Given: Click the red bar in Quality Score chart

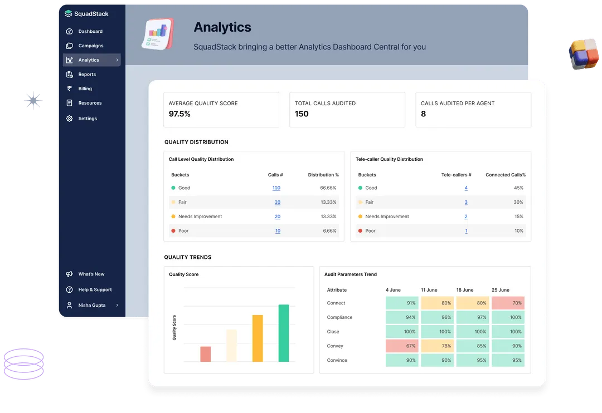Looking at the screenshot, I should 205,354.
